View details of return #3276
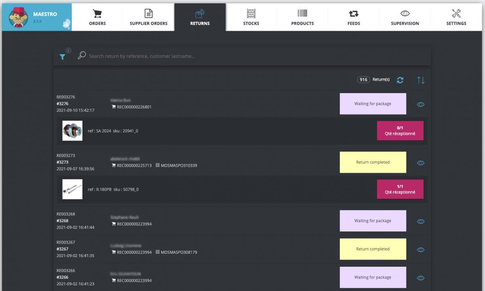This screenshot has width=485, height=291. tap(420, 104)
